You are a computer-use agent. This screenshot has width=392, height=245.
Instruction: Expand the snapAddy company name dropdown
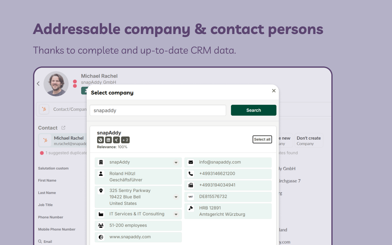[x=176, y=163]
